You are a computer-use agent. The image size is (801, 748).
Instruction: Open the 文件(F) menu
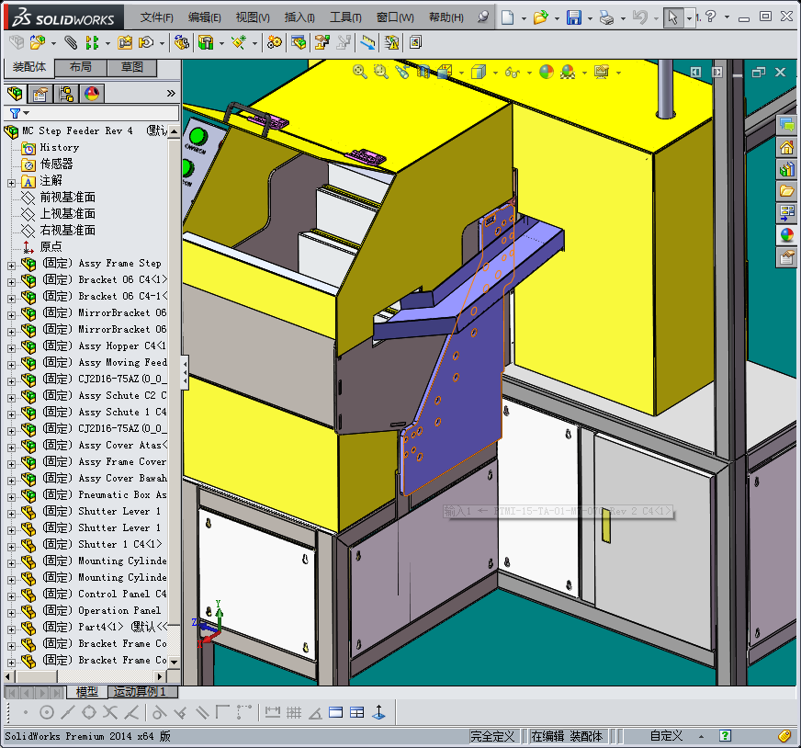pyautogui.click(x=156, y=17)
